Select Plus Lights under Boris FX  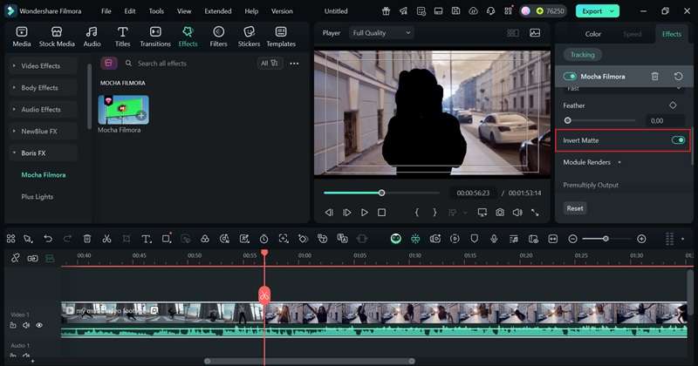(37, 197)
